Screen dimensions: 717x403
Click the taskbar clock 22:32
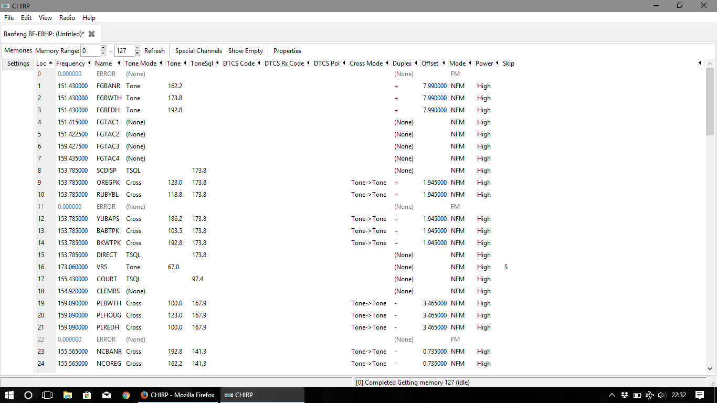tap(679, 395)
